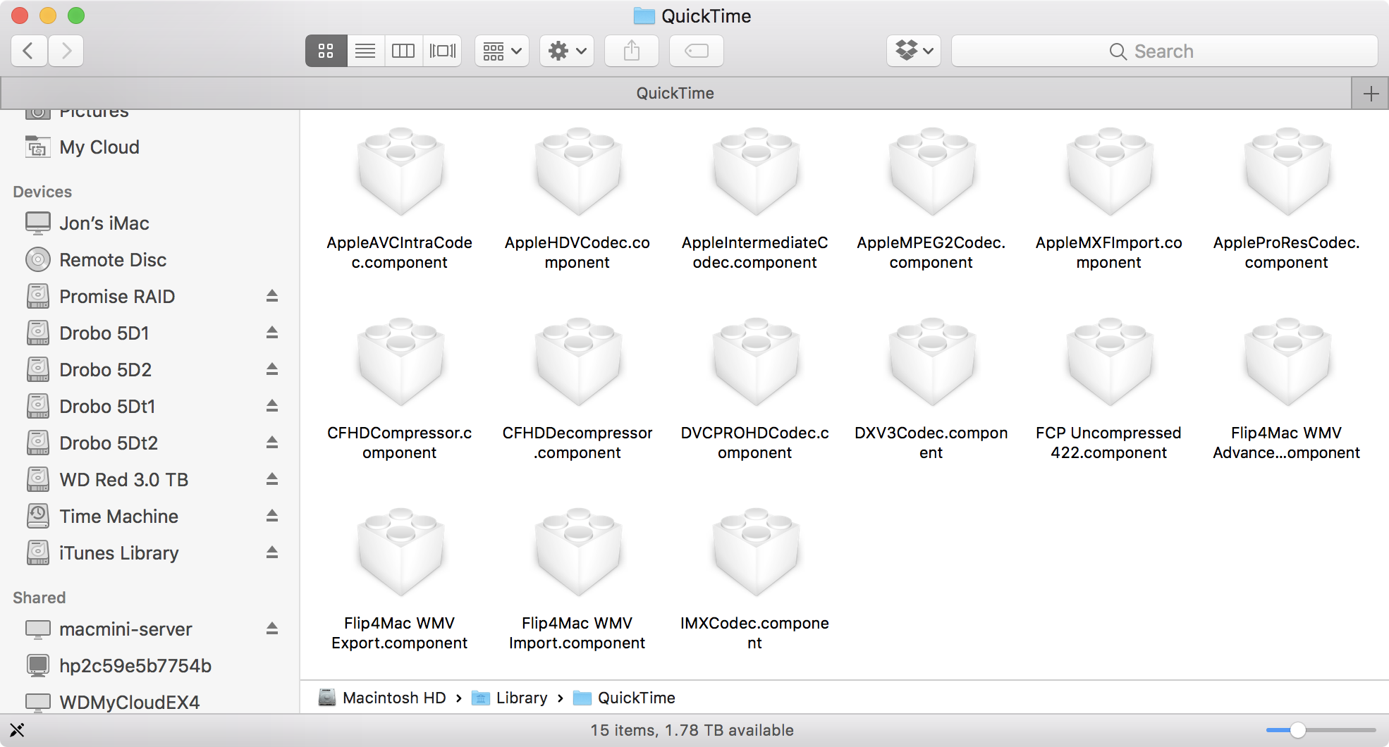Eject the iTunes Library volume

click(272, 552)
